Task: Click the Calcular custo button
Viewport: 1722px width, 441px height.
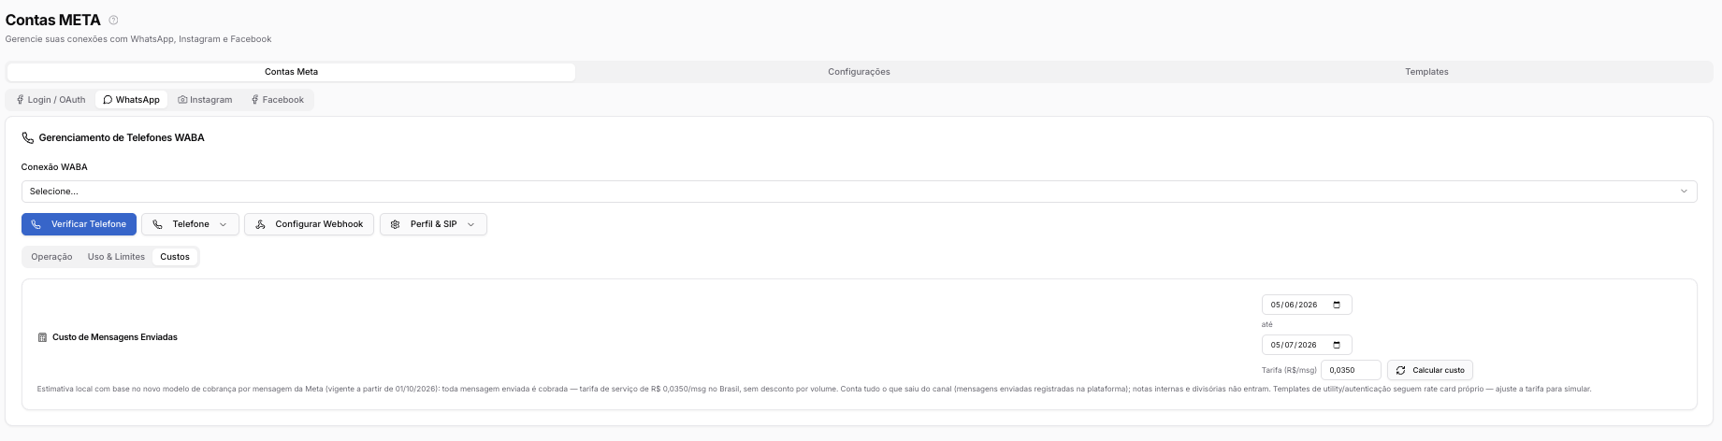Action: pyautogui.click(x=1430, y=370)
